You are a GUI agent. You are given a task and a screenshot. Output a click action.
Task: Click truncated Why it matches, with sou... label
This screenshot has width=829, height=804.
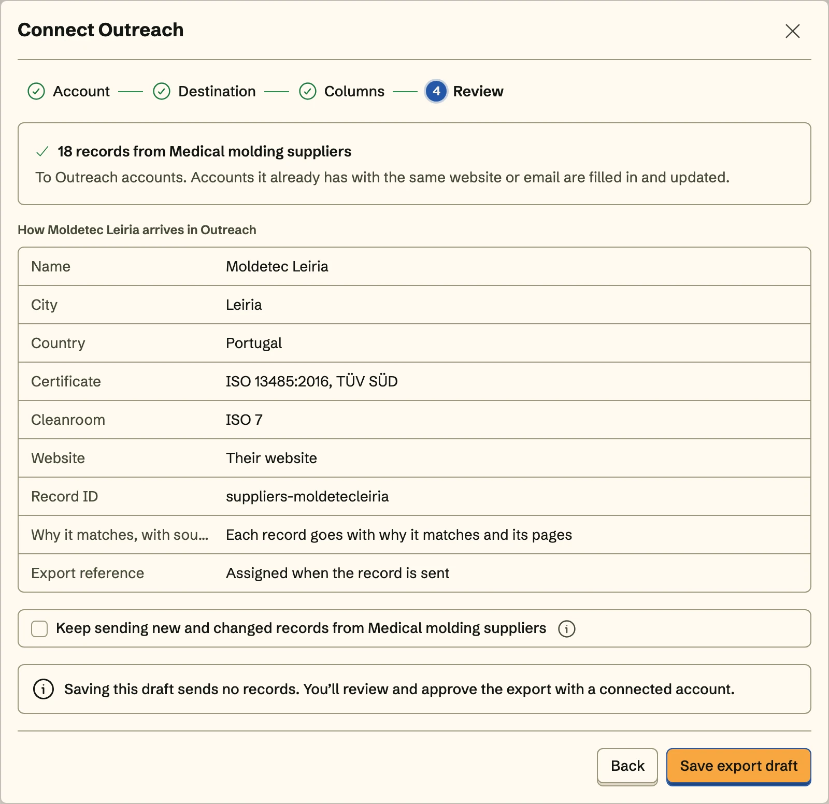[x=120, y=535]
